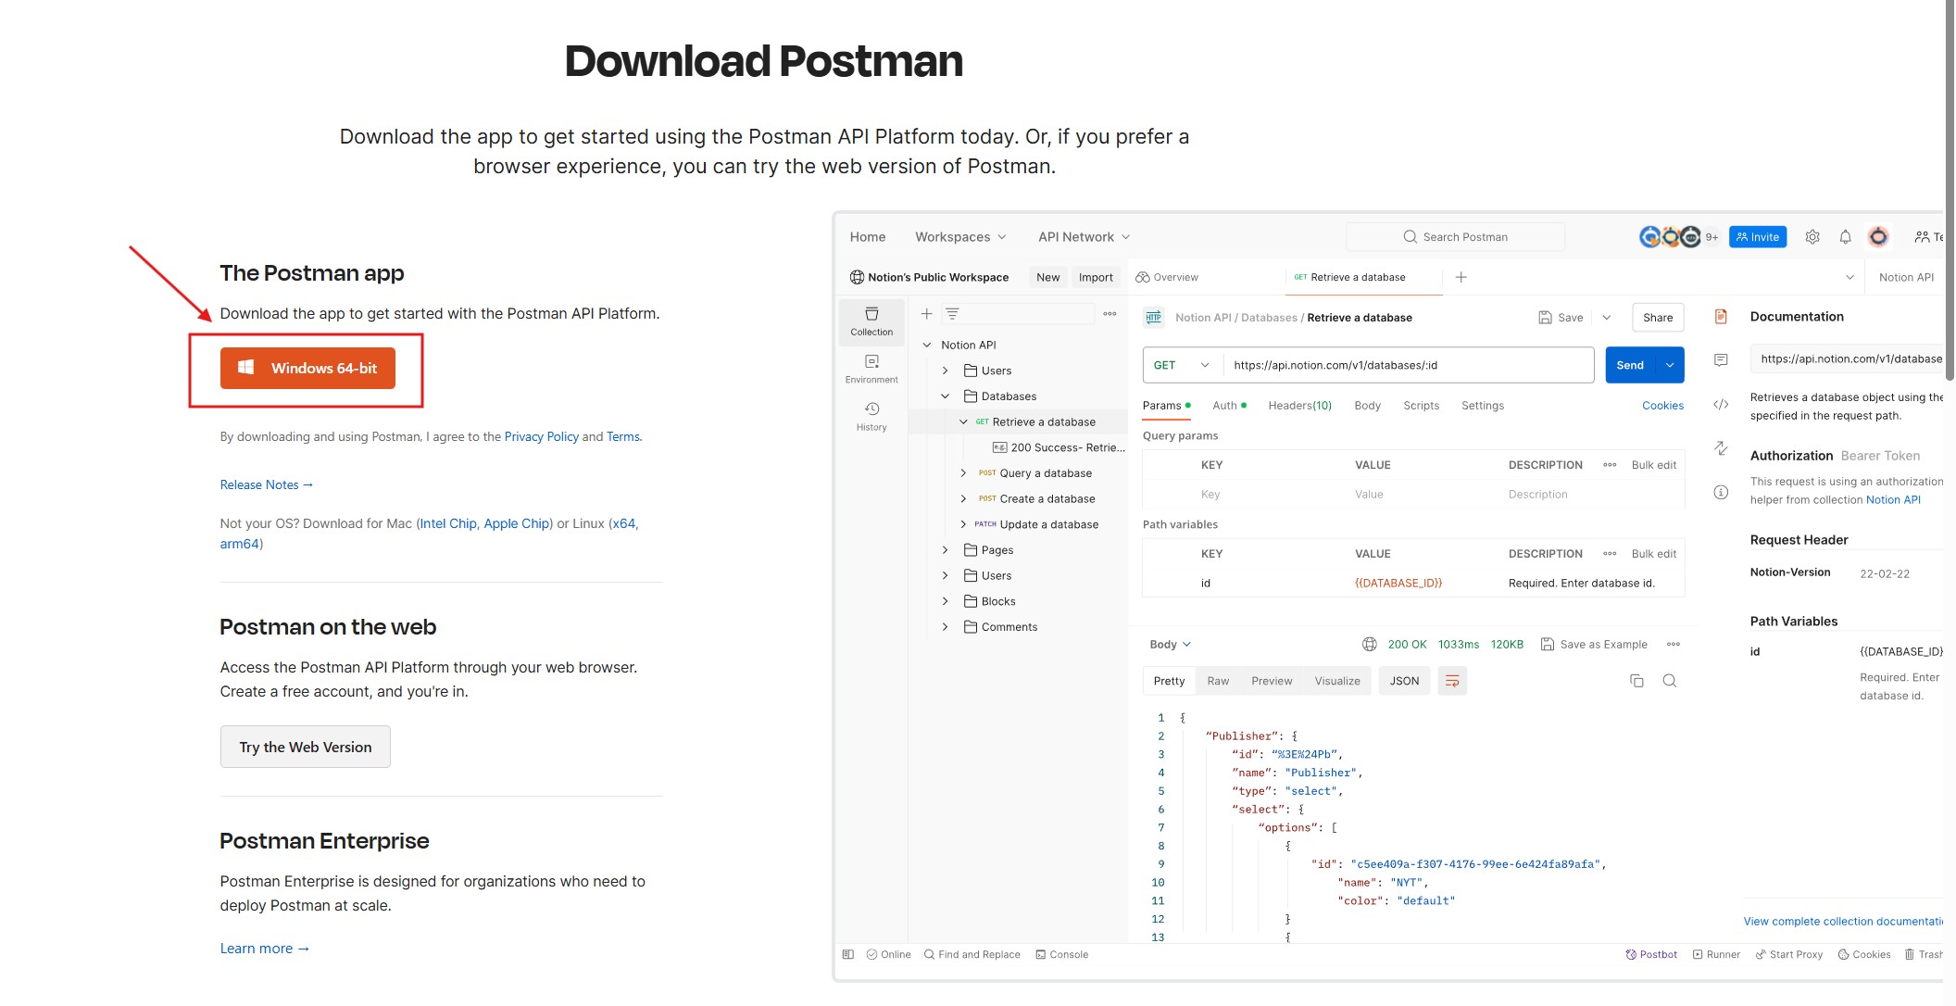Click the notifications bell icon
This screenshot has height=1006, width=1956.
point(1845,237)
